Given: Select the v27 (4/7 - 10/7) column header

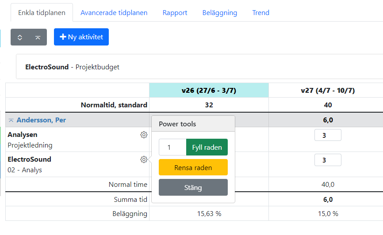Looking at the screenshot, I should coord(328,91).
